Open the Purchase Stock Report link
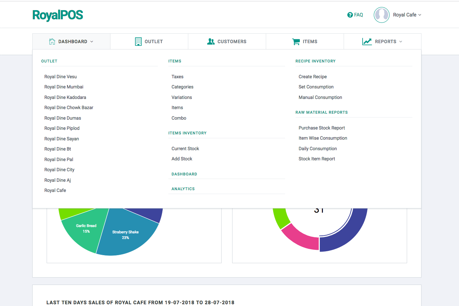The height and width of the screenshot is (306, 459). pyautogui.click(x=322, y=128)
